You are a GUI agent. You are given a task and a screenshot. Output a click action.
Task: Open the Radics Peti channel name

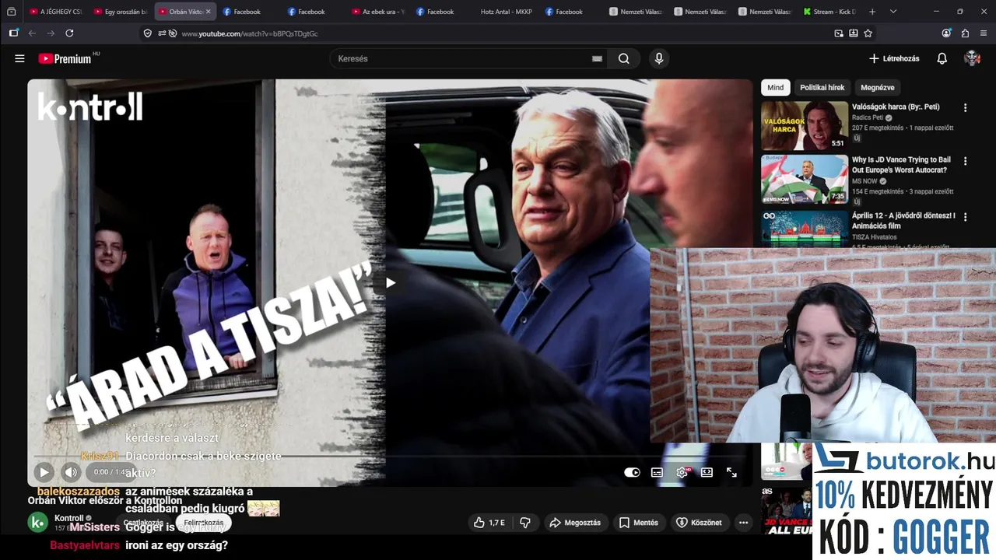pyautogui.click(x=868, y=117)
